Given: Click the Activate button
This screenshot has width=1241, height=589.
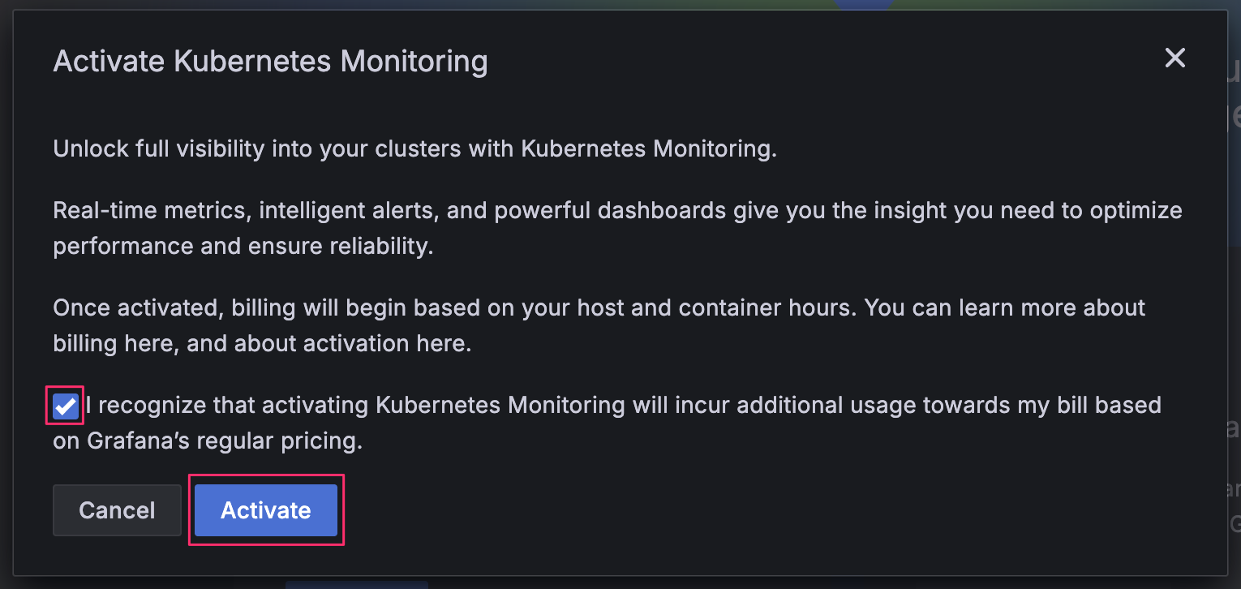Looking at the screenshot, I should pyautogui.click(x=266, y=510).
